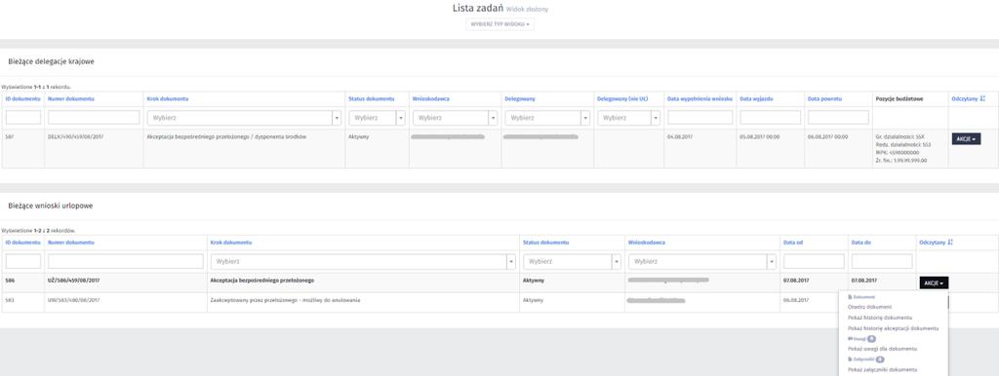Open Delegowany (nie UŁ) filter dropdown
The image size is (999, 376).
click(629, 118)
